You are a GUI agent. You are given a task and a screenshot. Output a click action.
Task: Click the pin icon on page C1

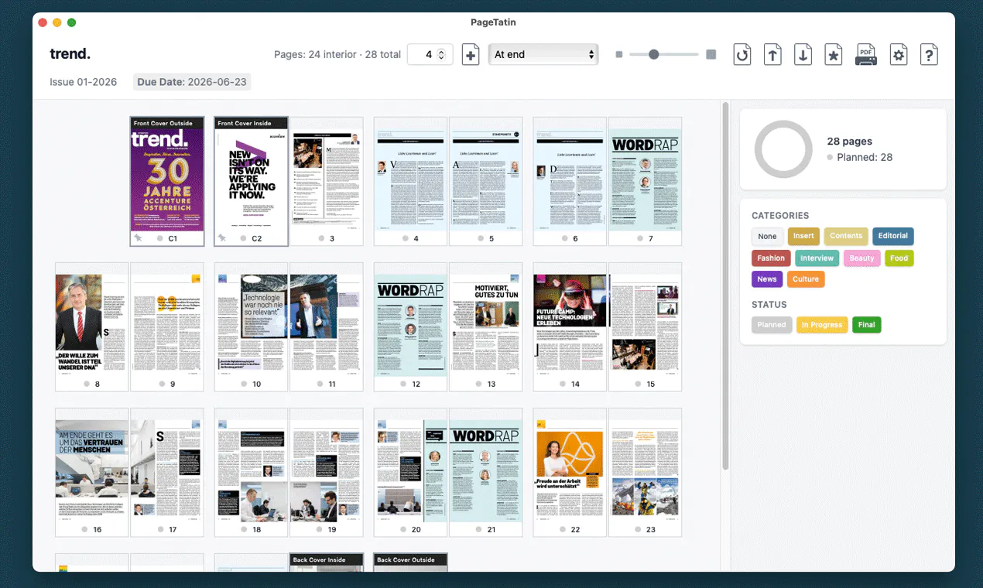pos(138,238)
